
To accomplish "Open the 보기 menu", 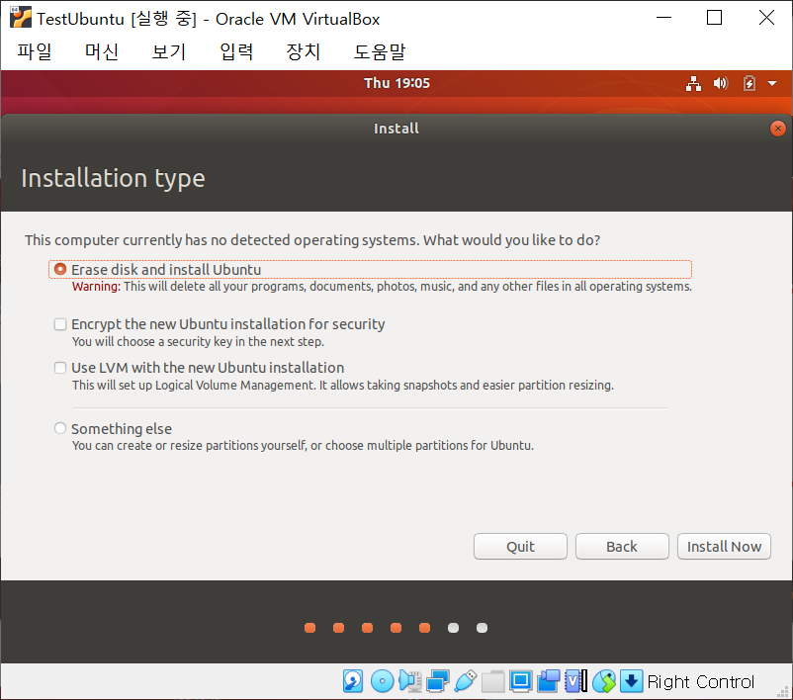I will click(169, 51).
